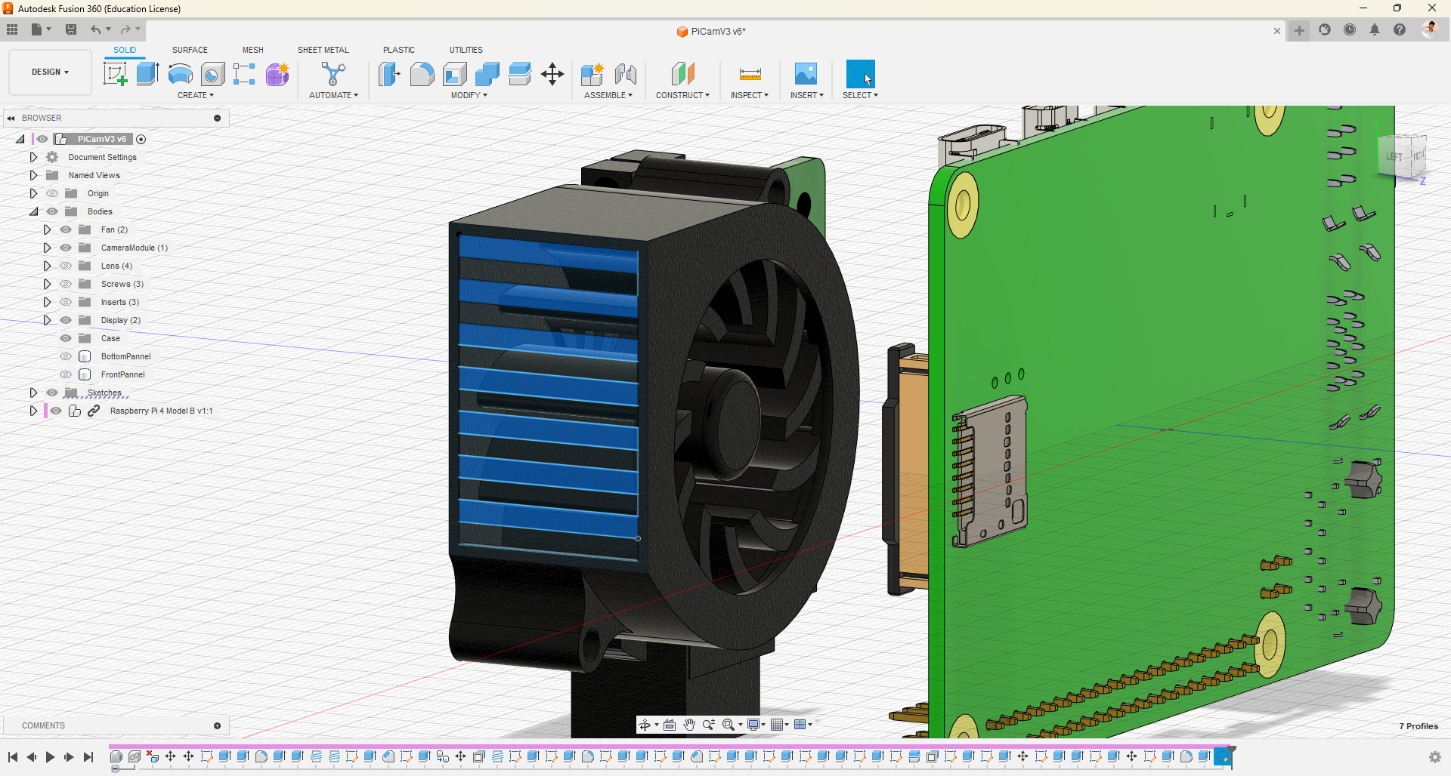
Task: Show the Lens (4) folder
Action: pyautogui.click(x=66, y=266)
